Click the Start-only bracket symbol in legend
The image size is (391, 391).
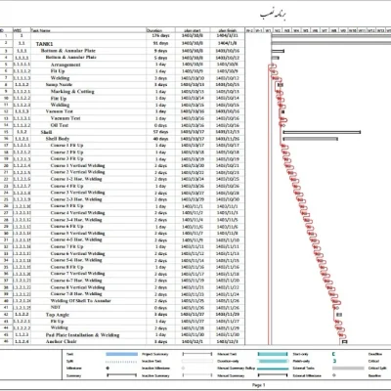pyautogui.click(x=333, y=354)
